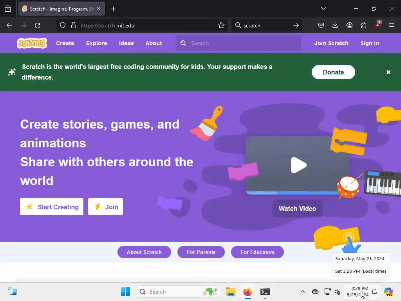Viewport: 401px width, 301px height.
Task: Dismiss the green donation banner
Action: coord(388,72)
